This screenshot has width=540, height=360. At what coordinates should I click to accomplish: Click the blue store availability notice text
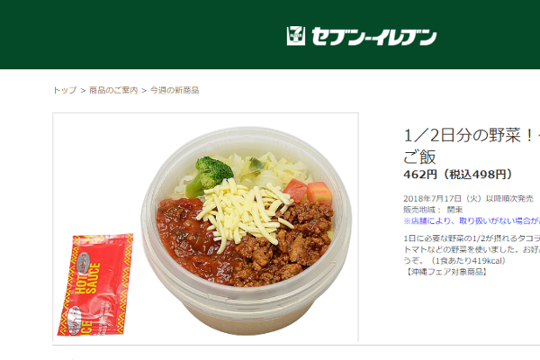point(472,220)
